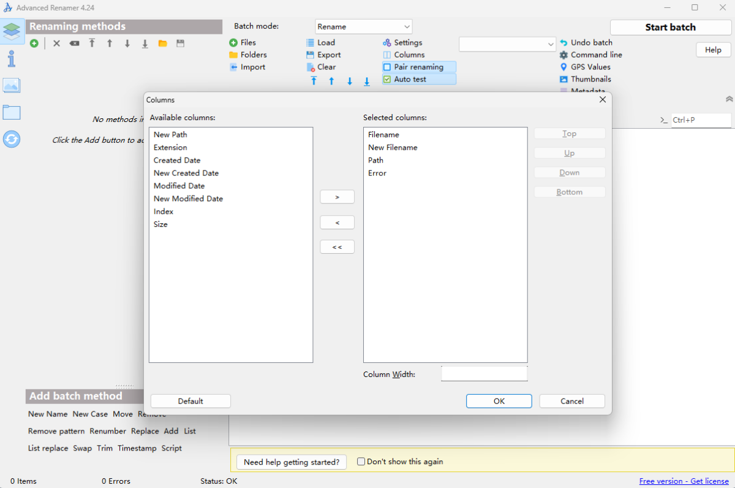Open saved methods with orange folder icon
The height and width of the screenshot is (488, 735).
[163, 44]
